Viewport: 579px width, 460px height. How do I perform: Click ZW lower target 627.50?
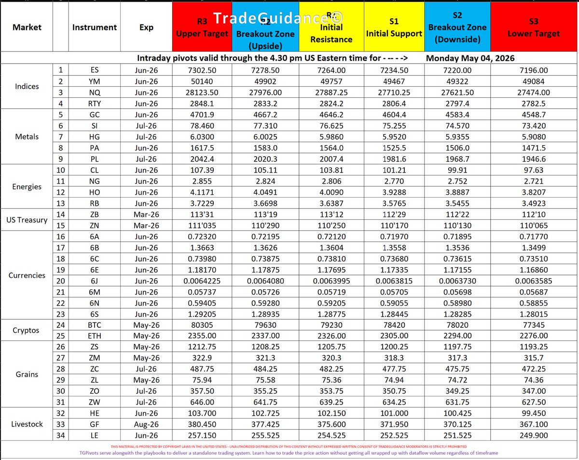534,403
